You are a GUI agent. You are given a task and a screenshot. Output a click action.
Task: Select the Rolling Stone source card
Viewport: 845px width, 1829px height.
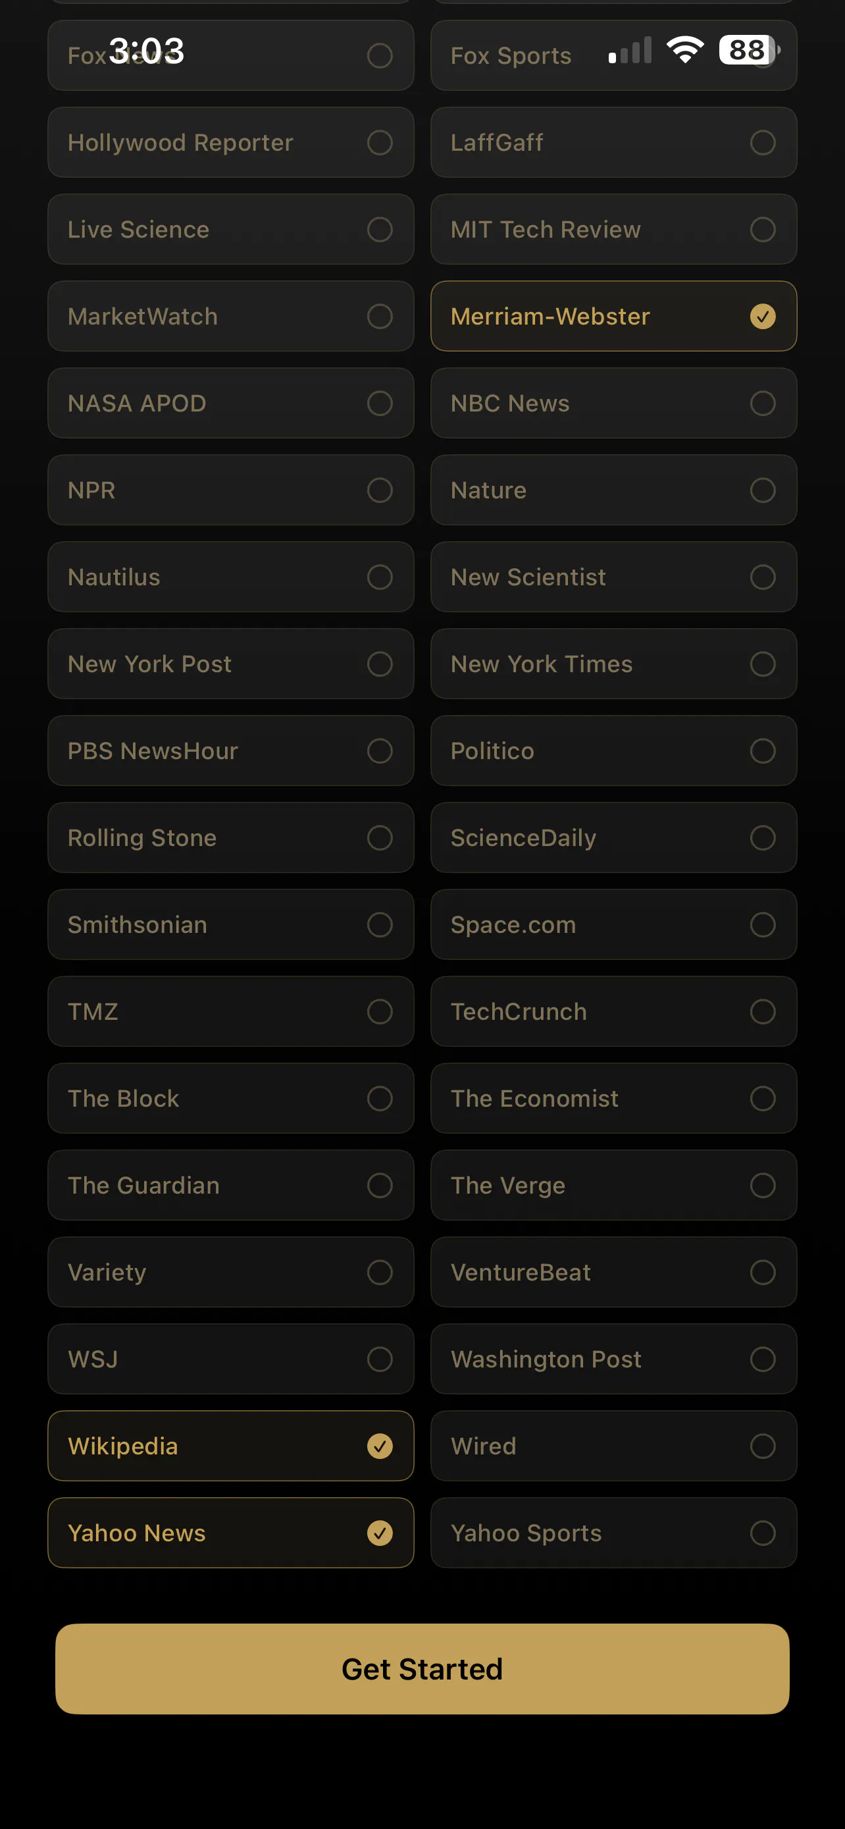pos(230,838)
